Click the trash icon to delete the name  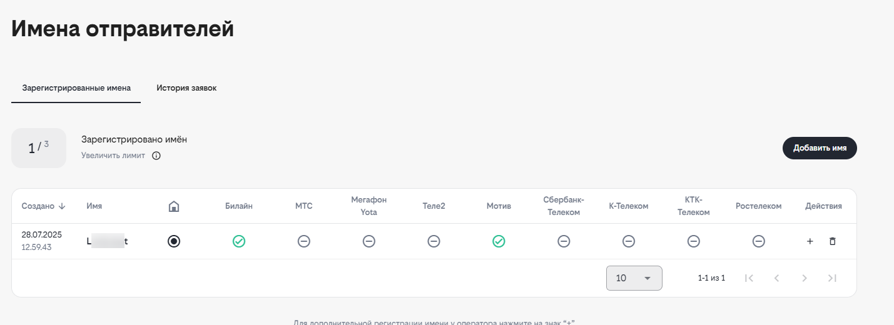(832, 241)
